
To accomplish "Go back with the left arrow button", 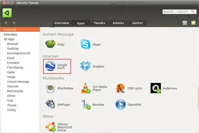I will point(6,23).
